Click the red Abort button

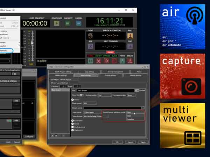[111, 52]
